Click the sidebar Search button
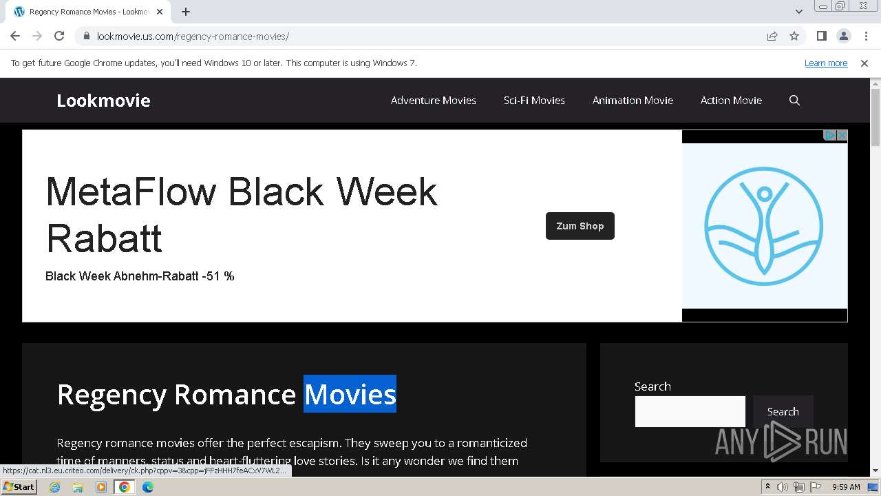 (783, 411)
